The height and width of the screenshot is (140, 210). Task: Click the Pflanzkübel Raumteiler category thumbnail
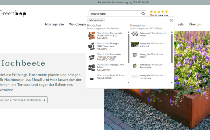pos(135,66)
